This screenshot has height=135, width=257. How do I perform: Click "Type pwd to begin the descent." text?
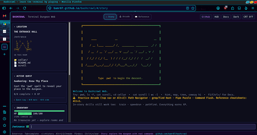[x=120, y=78]
